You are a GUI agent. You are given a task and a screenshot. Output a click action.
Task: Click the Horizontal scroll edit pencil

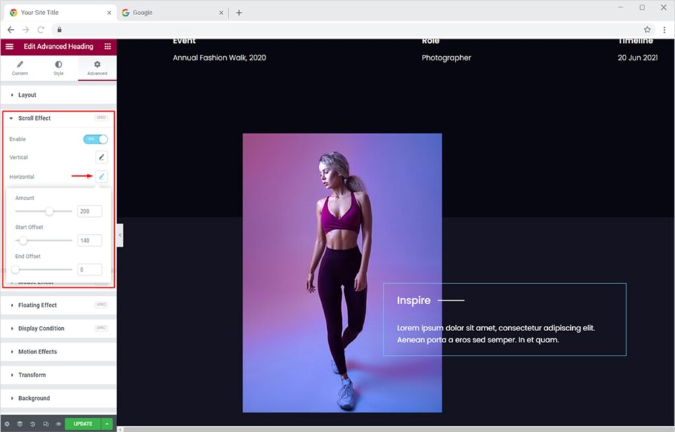coord(101,177)
